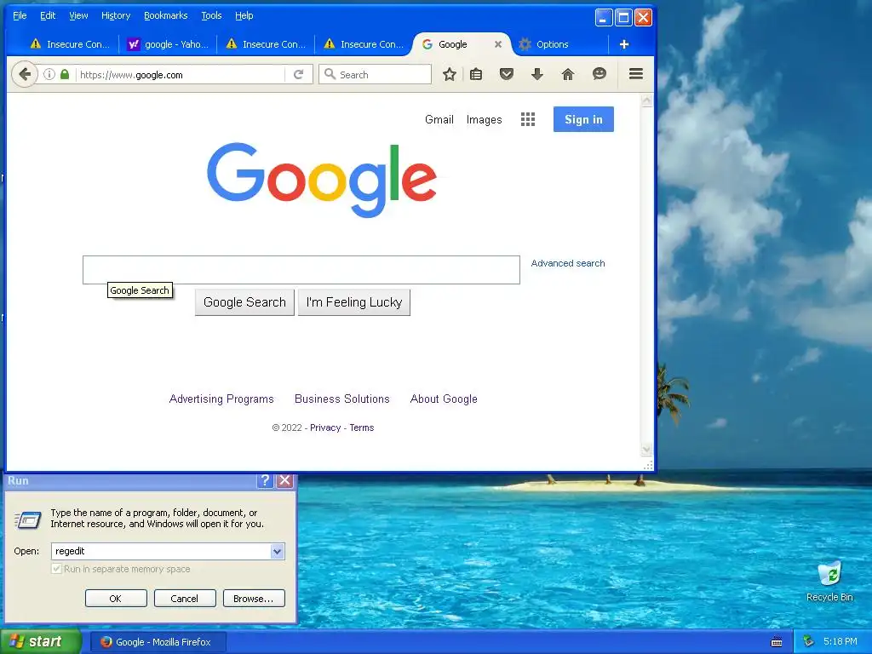Reload the page using refresh icon
The height and width of the screenshot is (654, 872).
pos(299,75)
